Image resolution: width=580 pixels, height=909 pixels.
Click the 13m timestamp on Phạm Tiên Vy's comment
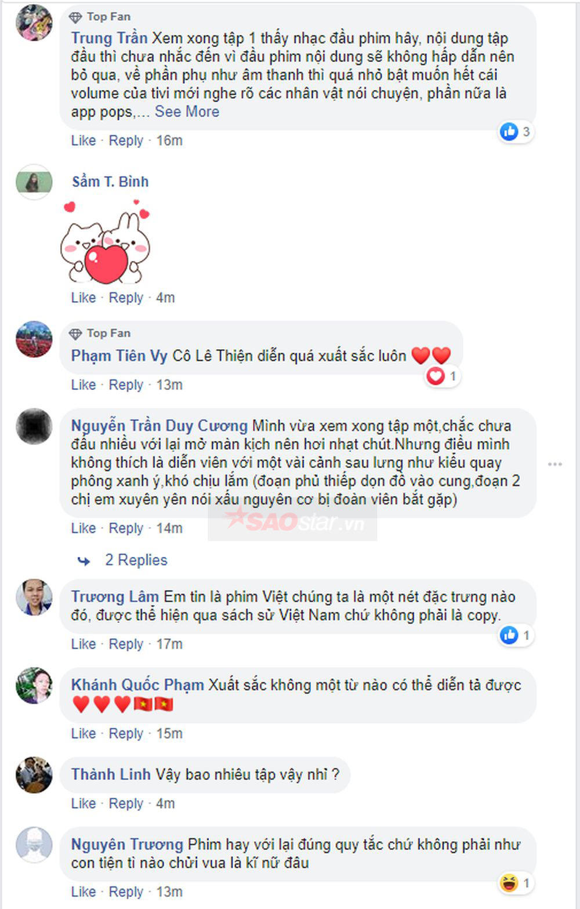coord(169,385)
